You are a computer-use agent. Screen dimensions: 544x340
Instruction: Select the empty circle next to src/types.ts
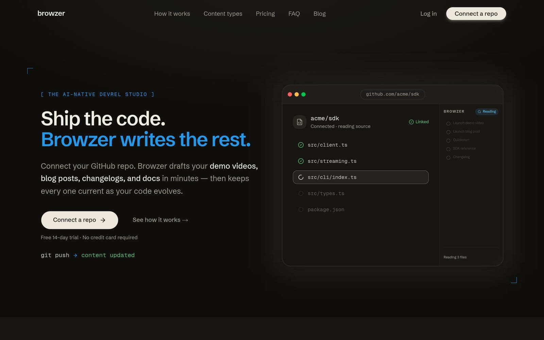tap(301, 193)
